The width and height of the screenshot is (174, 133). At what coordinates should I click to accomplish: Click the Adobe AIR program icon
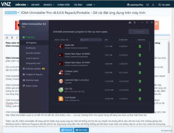click(x=61, y=46)
